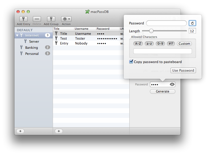The width and height of the screenshot is (211, 155).
Task: Sort by the Title column header
Action: coord(63,29)
